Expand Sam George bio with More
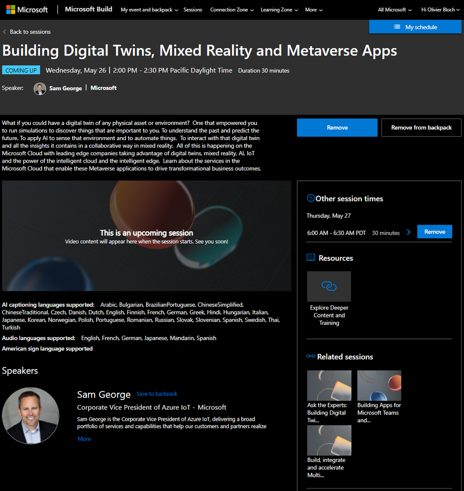Screen dimensions: 464x491 (x=84, y=439)
